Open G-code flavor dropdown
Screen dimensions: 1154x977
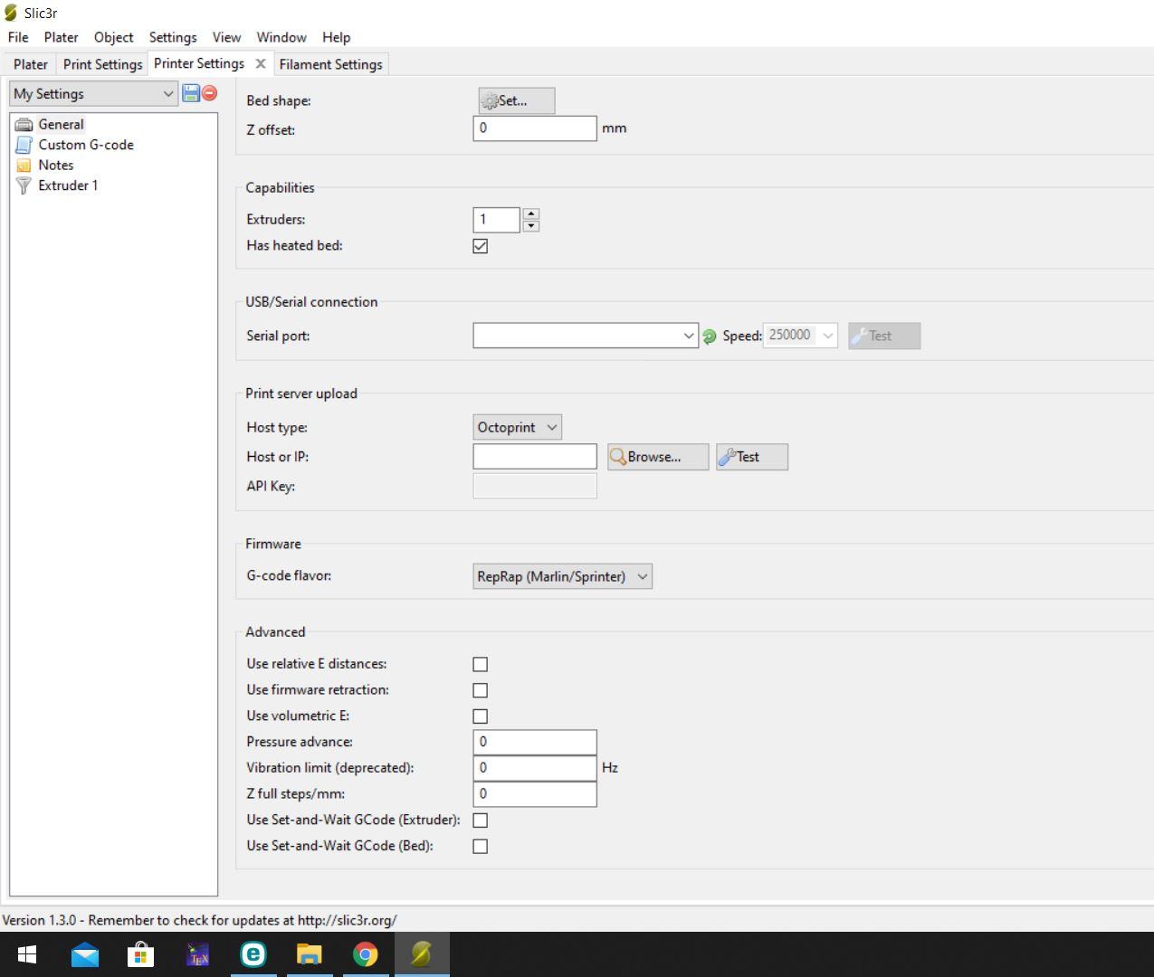tap(562, 576)
